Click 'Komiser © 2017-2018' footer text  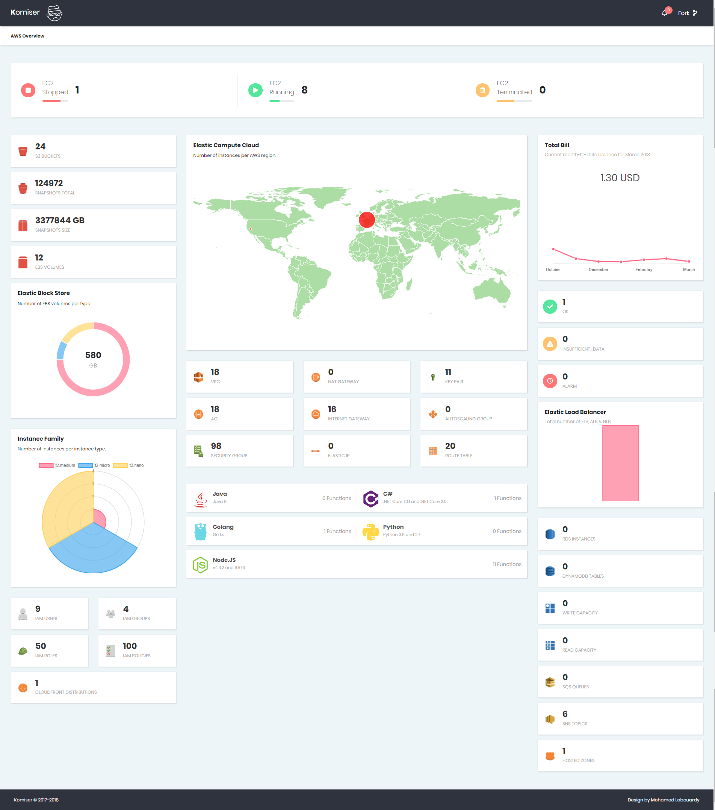point(36,800)
